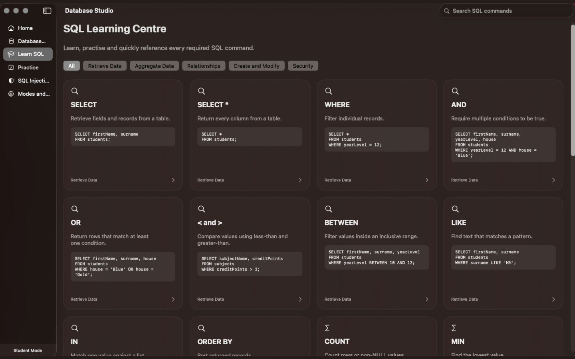Screen dimensions: 575x359
Task: Filter by Relationships category
Action: pos(204,66)
